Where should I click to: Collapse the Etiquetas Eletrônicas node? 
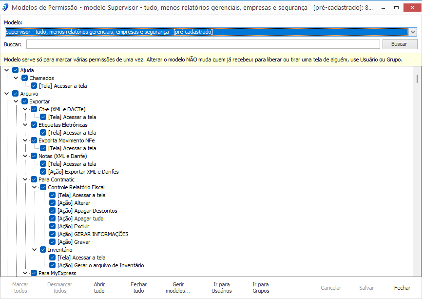[25, 125]
